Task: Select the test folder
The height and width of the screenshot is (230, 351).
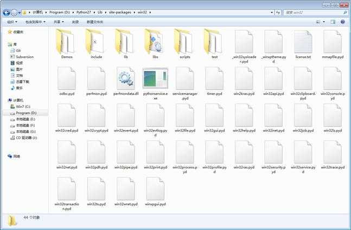Action: pyautogui.click(x=214, y=44)
